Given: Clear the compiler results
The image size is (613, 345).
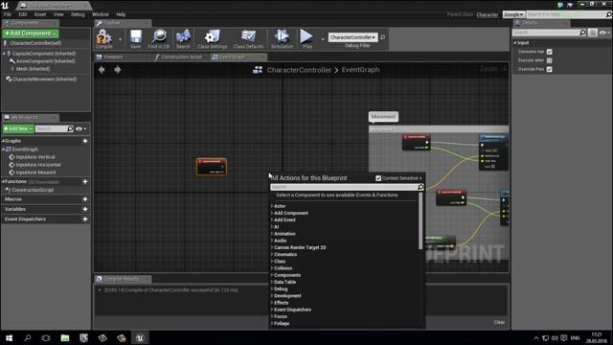Looking at the screenshot, I should point(499,322).
